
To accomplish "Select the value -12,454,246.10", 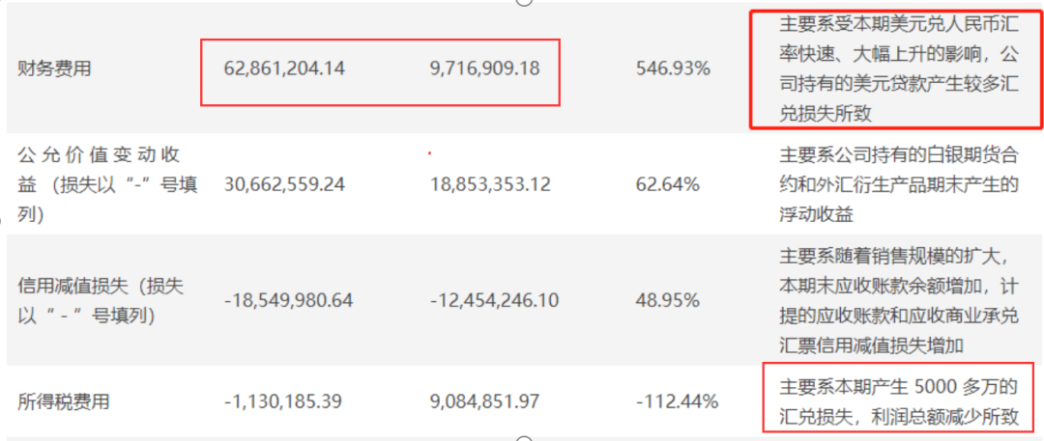I will coord(494,300).
